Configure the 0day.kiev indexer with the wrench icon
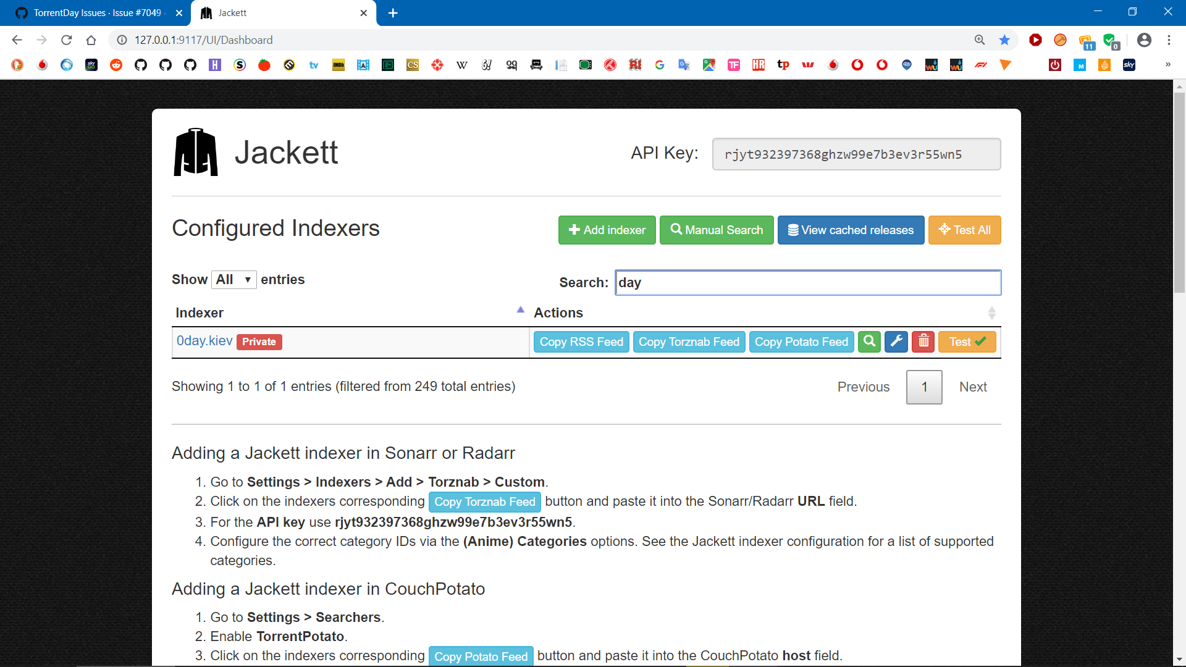Viewport: 1186px width, 667px height. pos(896,342)
